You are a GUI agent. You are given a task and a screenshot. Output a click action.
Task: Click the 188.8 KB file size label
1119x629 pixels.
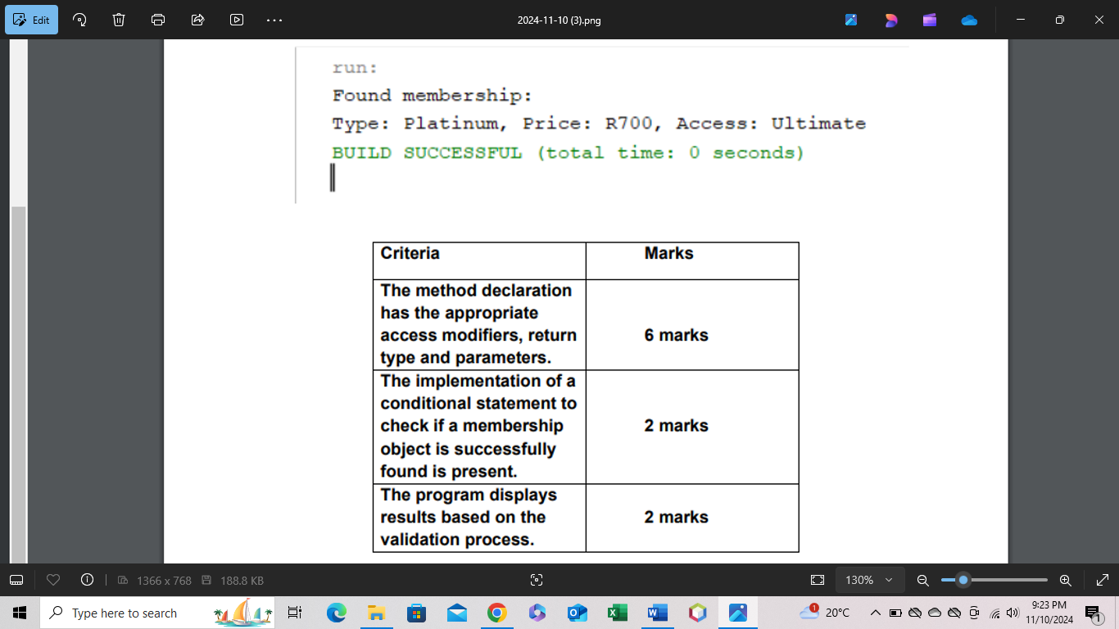point(242,581)
